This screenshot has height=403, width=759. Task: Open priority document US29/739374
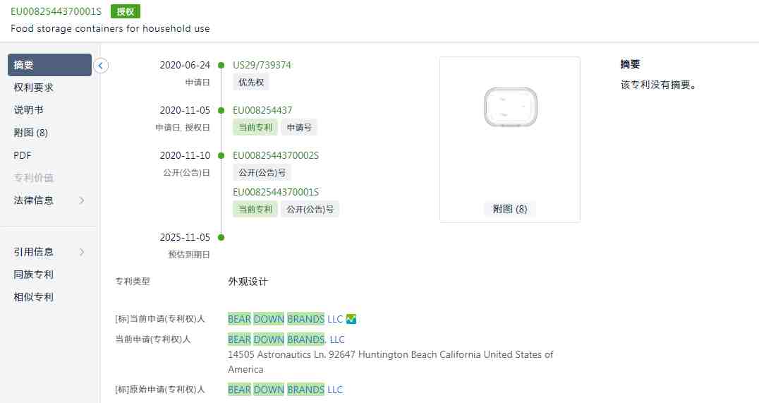click(x=262, y=65)
